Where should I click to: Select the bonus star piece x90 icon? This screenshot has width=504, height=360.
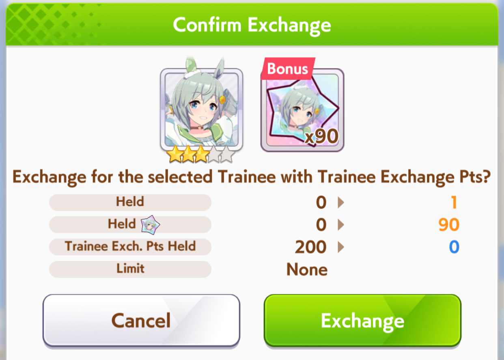pos(302,110)
